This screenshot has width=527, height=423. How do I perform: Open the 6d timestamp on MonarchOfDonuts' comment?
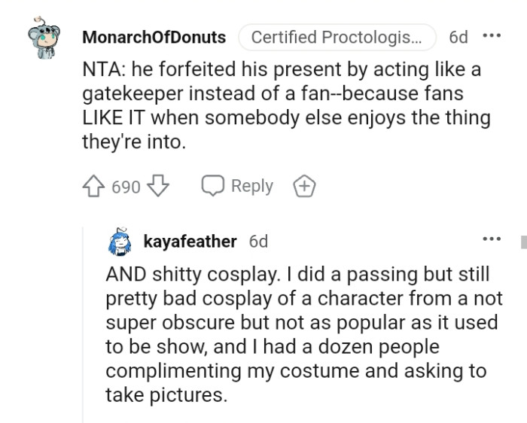[x=458, y=37]
